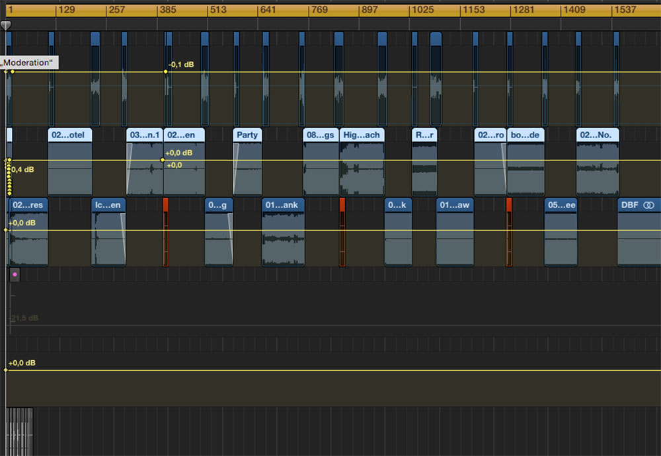Image resolution: width=661 pixels, height=456 pixels.
Task: Click the pink dot marker region
Action: [15, 274]
